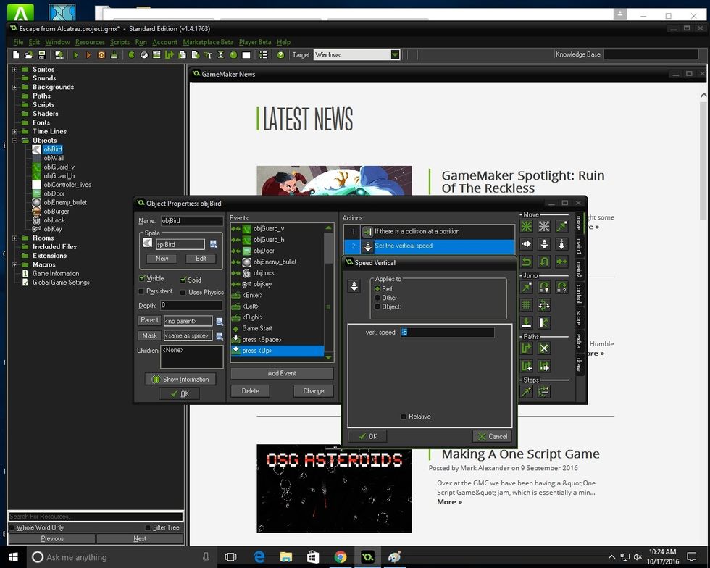Select the Self radio button

377,288
